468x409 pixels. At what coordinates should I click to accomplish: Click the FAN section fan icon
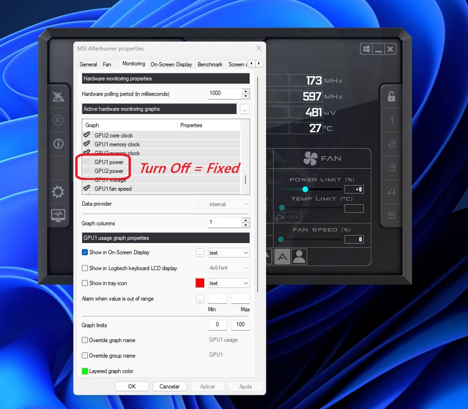(x=310, y=158)
